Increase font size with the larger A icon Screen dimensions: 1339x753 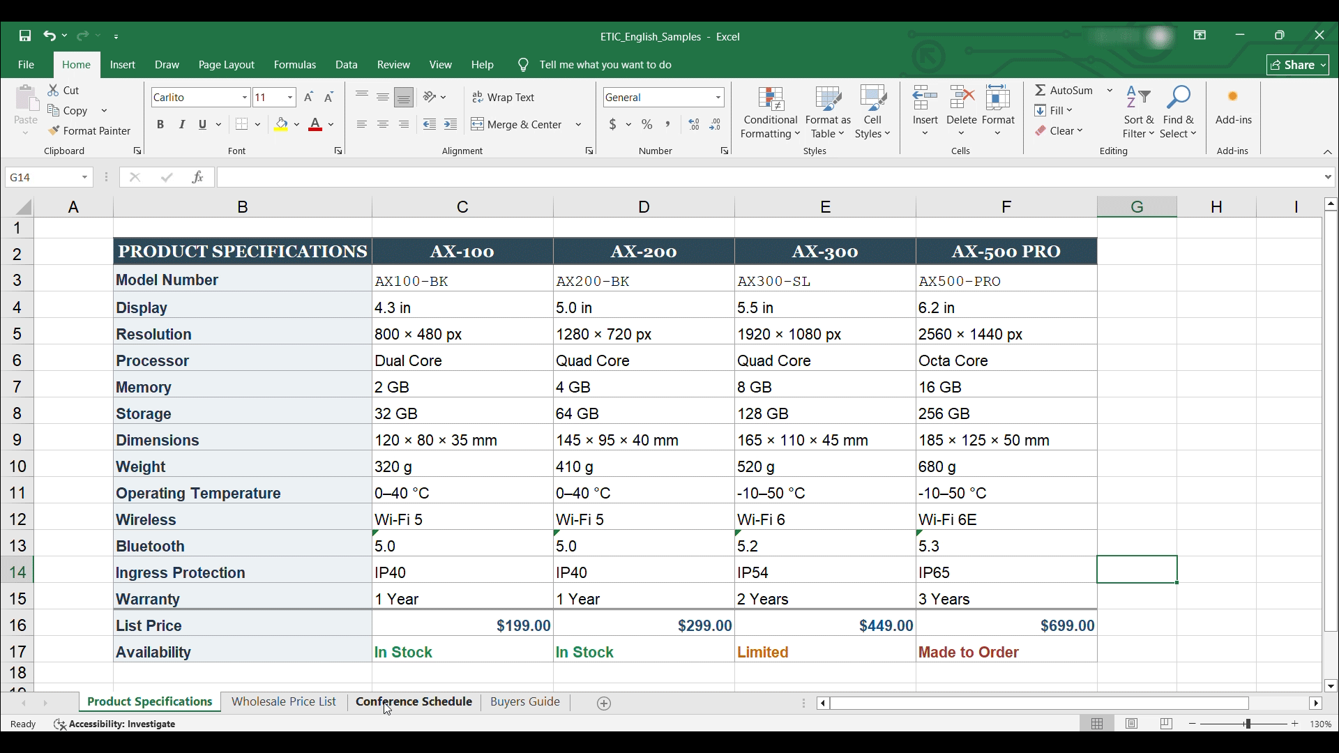point(309,98)
